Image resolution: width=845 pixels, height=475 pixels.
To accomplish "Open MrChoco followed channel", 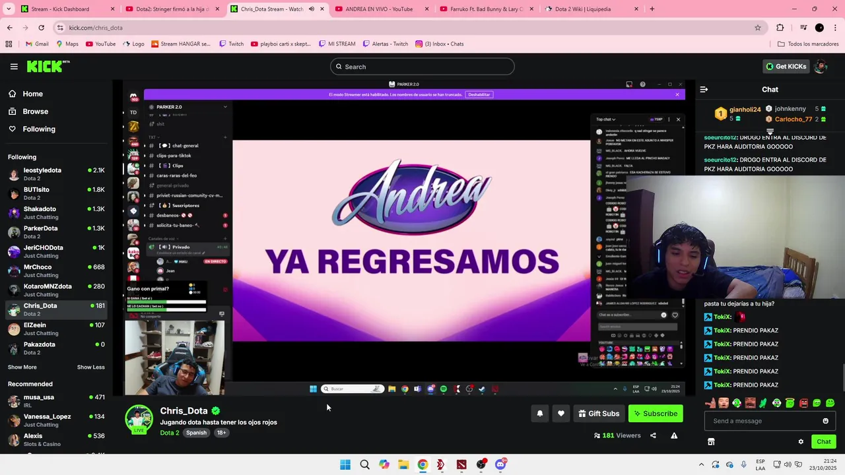I will [x=56, y=271].
